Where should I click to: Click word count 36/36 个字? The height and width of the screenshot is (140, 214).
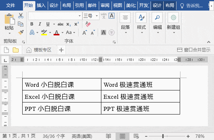[x=54, y=136]
